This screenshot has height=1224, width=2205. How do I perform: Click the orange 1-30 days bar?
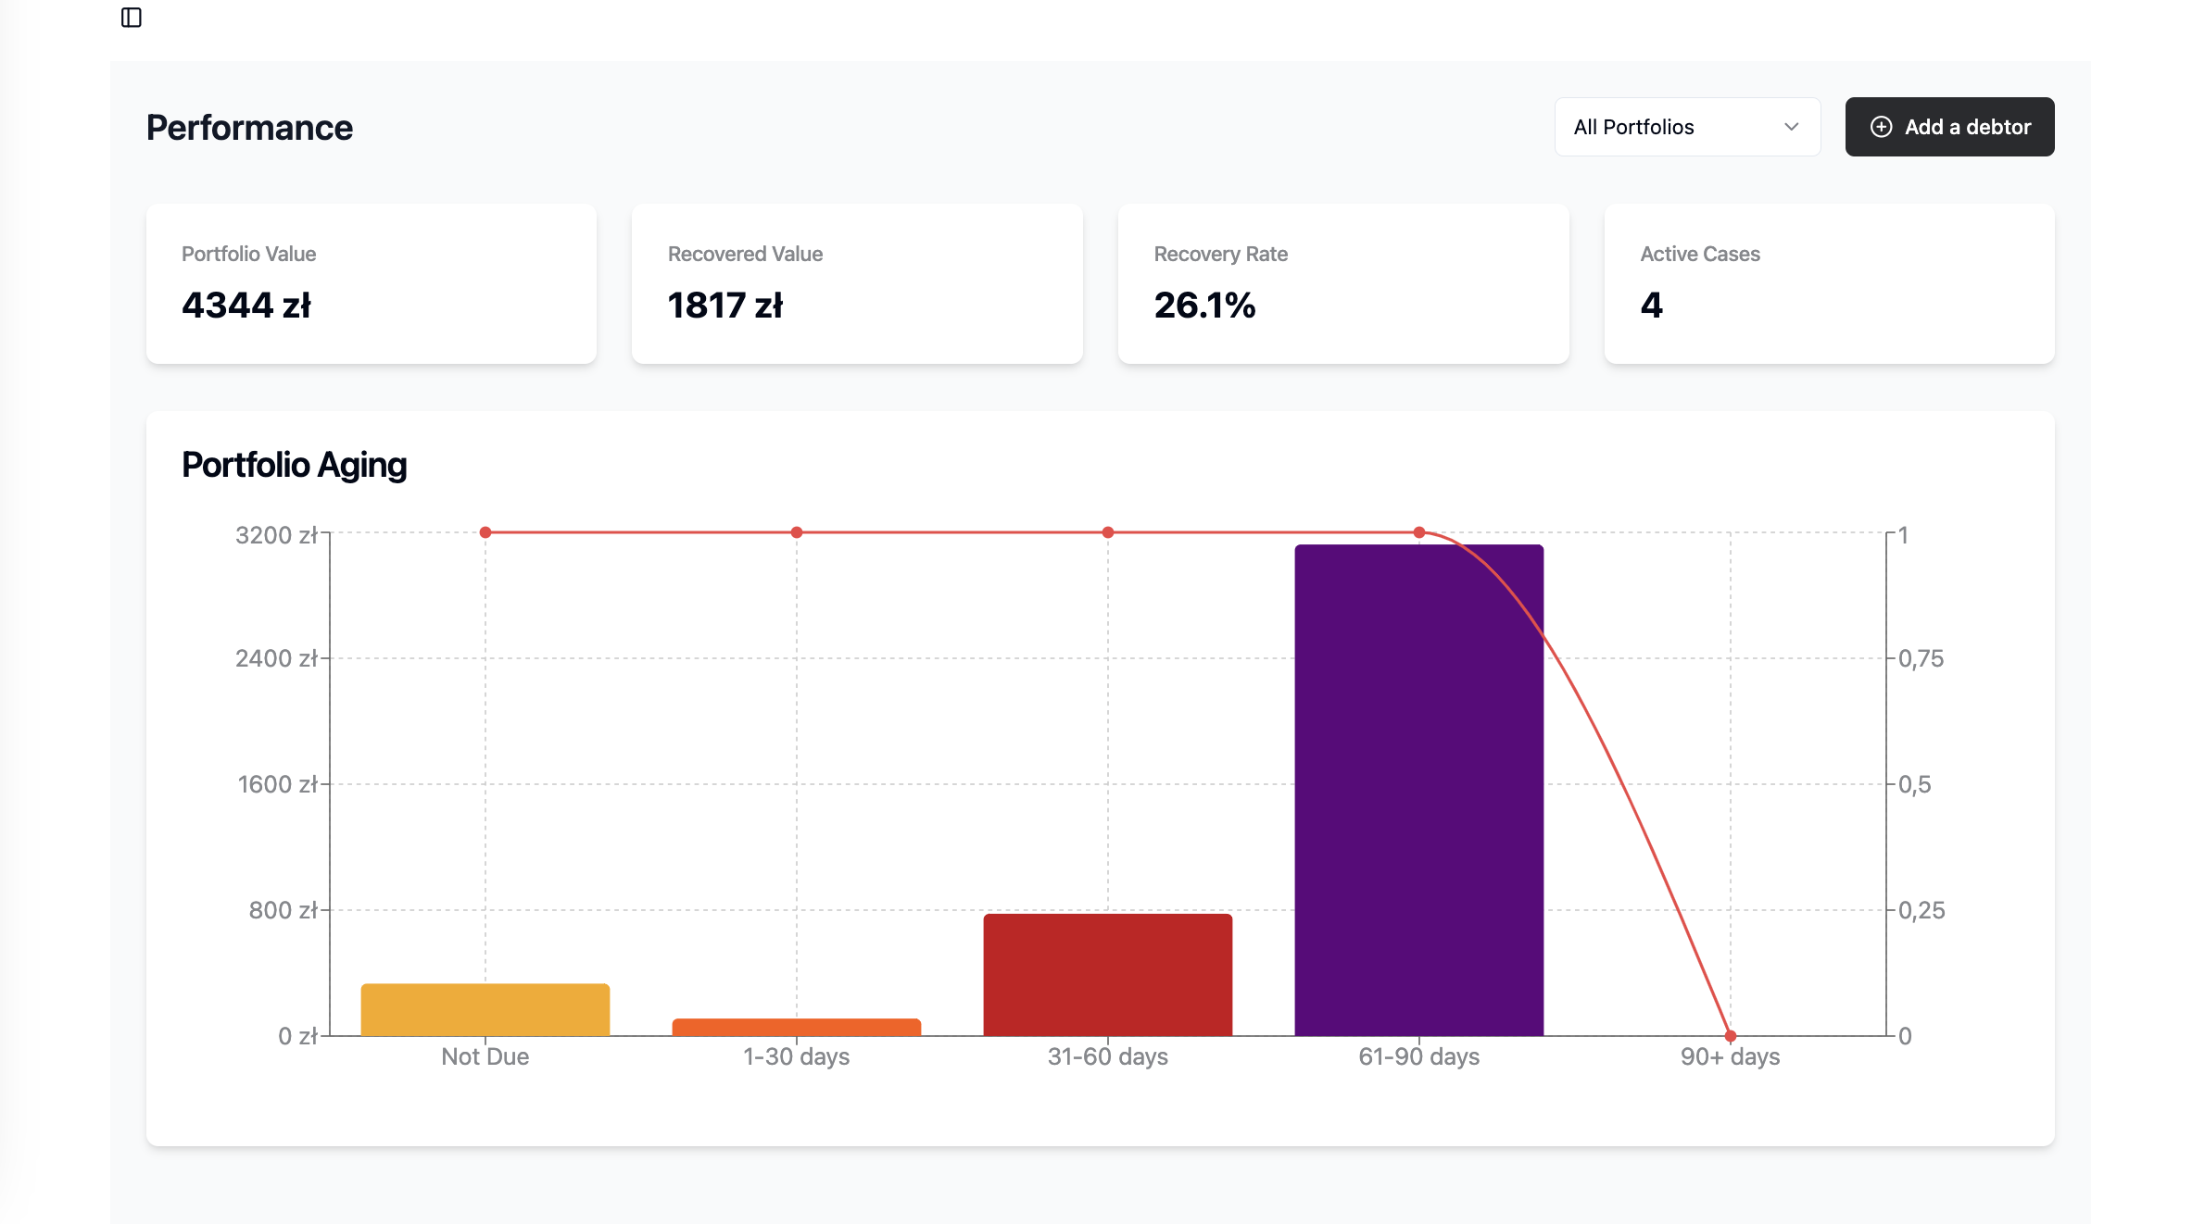pyautogui.click(x=796, y=1027)
